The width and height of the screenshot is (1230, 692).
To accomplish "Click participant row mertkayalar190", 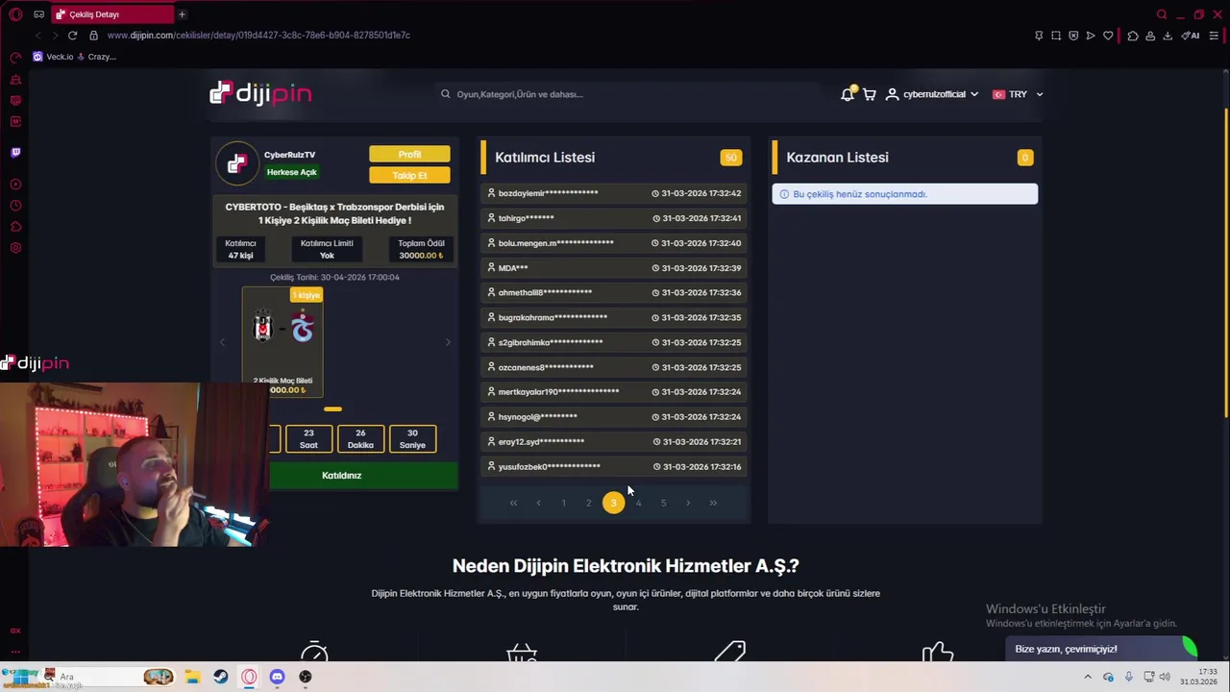I will coord(614,392).
